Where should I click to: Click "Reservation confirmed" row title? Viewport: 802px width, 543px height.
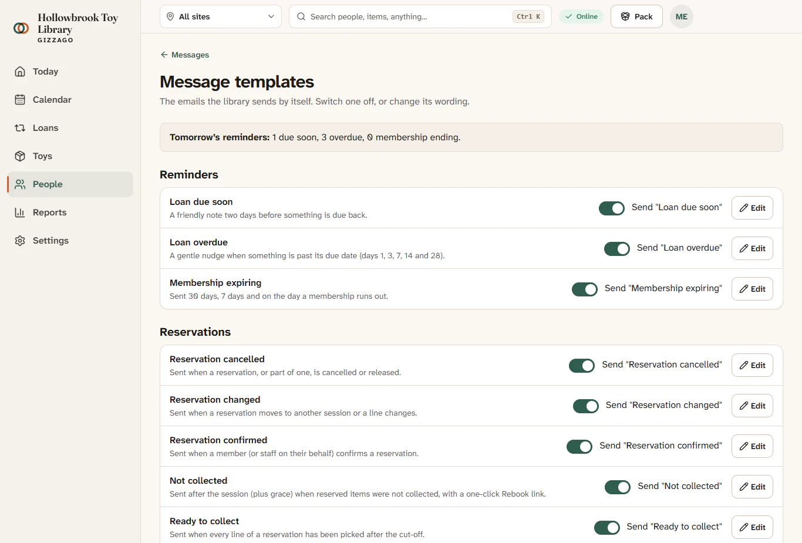click(218, 440)
